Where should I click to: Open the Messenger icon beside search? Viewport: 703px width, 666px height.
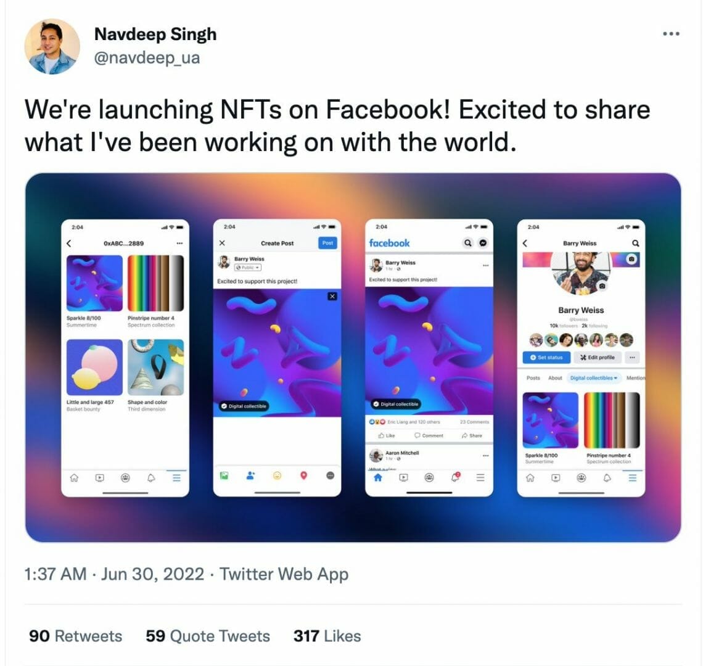[483, 242]
